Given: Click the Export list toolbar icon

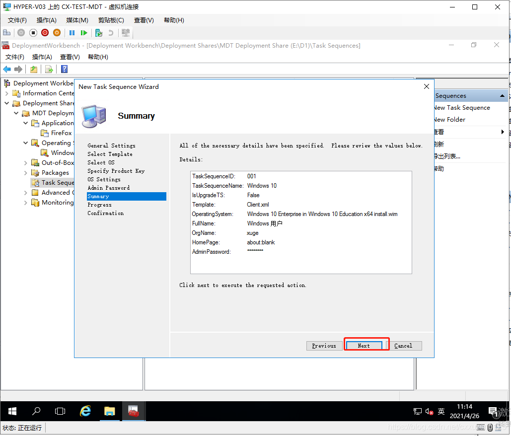Looking at the screenshot, I should coord(49,69).
